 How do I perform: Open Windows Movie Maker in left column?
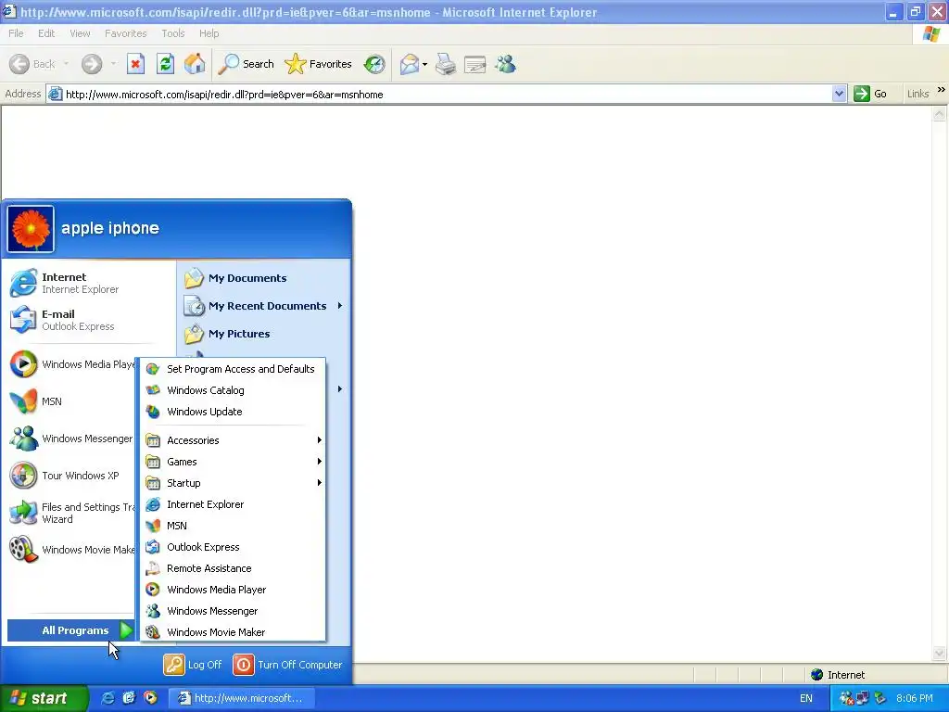pyautogui.click(x=71, y=550)
